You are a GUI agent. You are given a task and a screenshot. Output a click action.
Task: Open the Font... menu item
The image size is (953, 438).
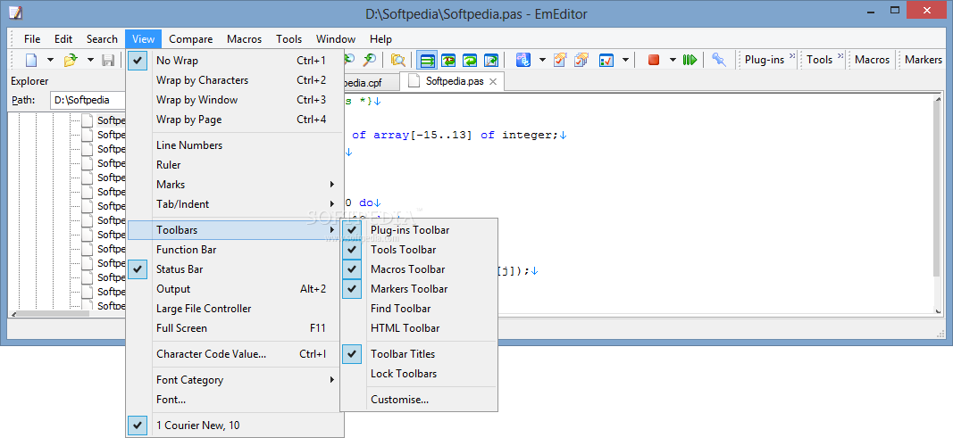tap(235, 399)
